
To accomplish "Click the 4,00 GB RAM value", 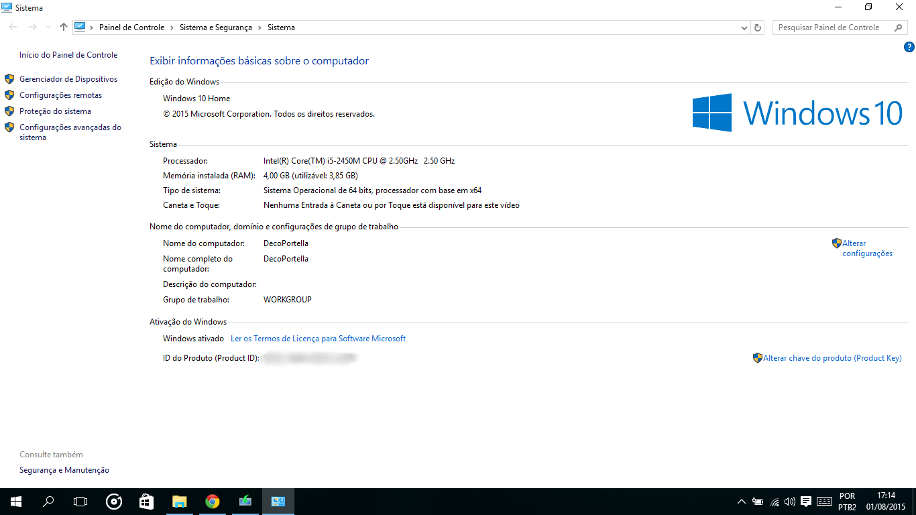I will (x=310, y=176).
